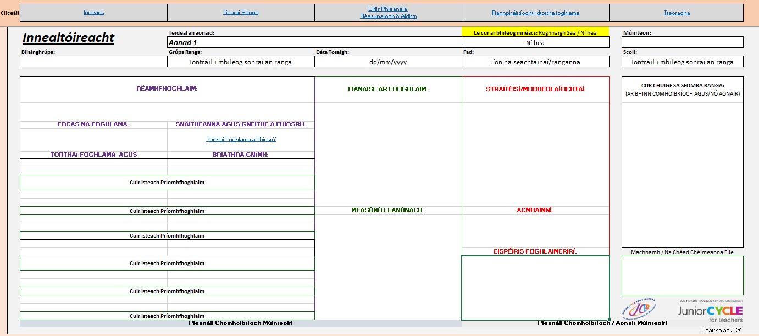Click the Fócas na Foghlama heading
This screenshot has width=759, height=336.
pos(93,124)
